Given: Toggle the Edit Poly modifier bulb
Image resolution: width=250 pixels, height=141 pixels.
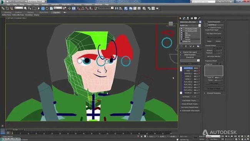Looking at the screenshot, I should tap(182, 35).
